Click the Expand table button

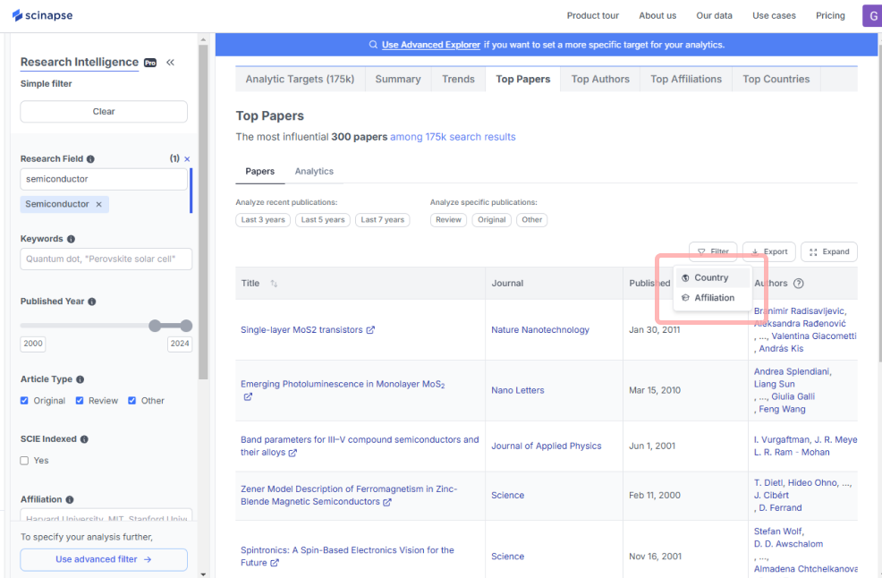click(829, 251)
